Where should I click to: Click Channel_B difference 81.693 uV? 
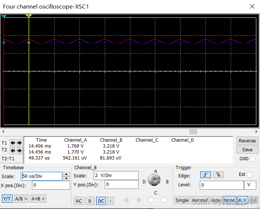111,158
